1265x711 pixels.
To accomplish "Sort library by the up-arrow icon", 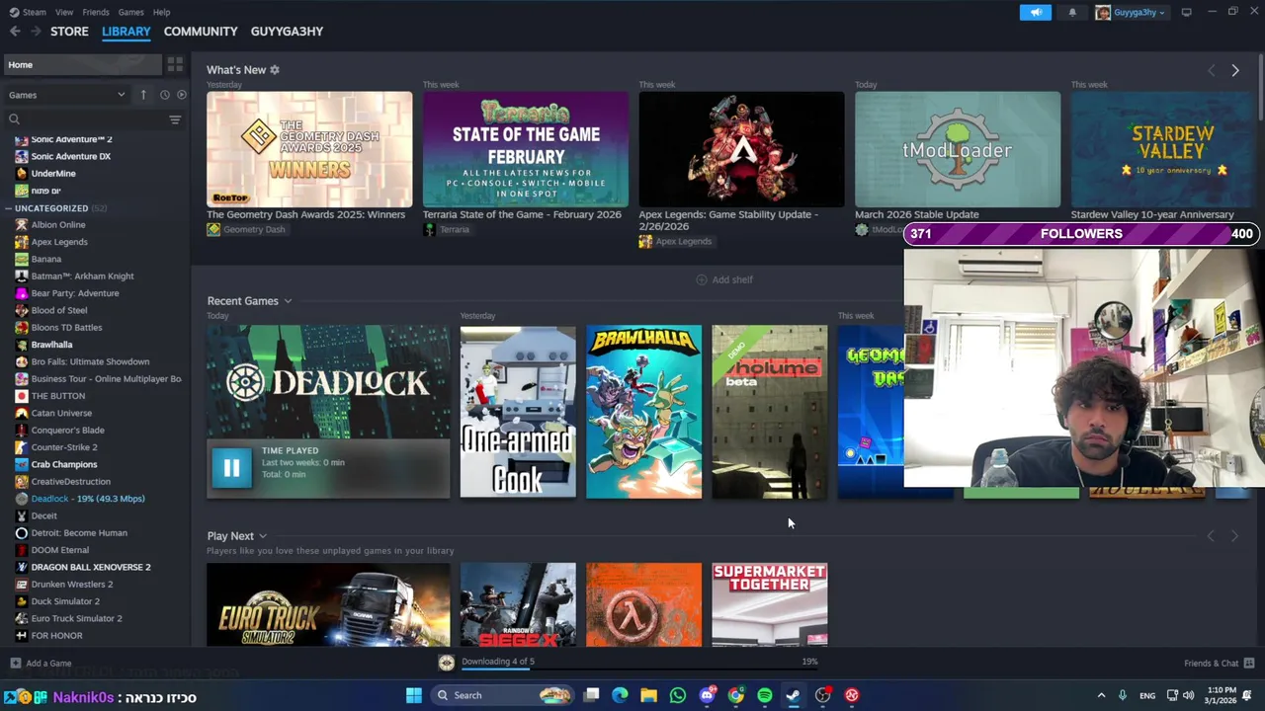I will [143, 95].
